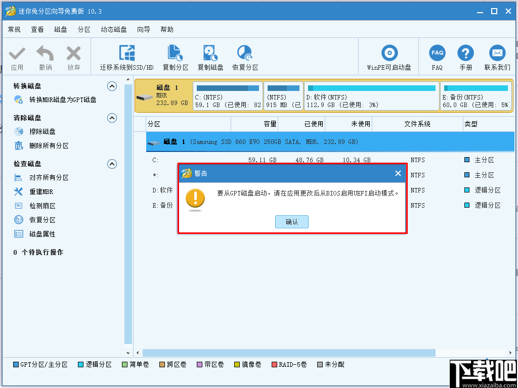Collapse the 检查磁盘 section

[112, 163]
